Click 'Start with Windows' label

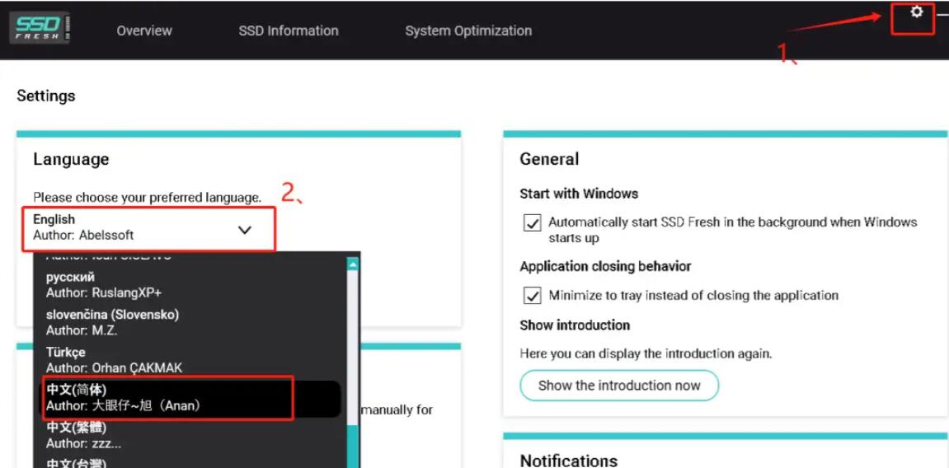coord(579,194)
